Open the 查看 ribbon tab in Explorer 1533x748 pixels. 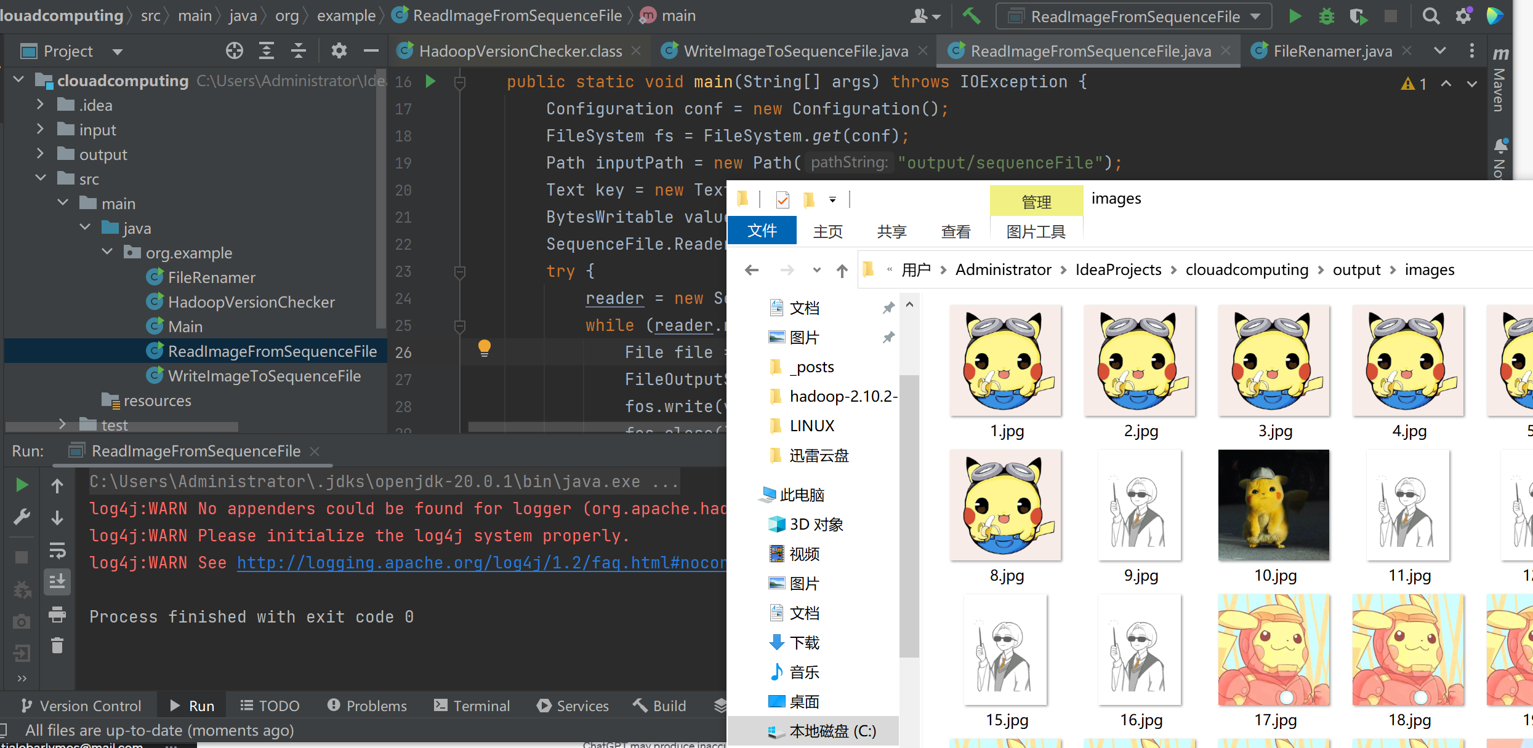(x=956, y=231)
